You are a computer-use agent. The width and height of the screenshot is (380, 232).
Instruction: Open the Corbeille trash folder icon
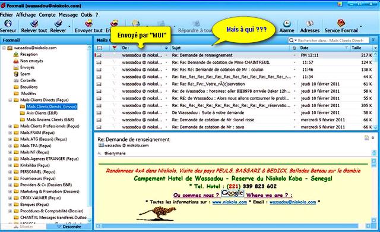pyautogui.click(x=16, y=80)
